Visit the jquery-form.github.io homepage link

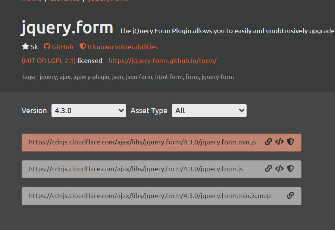163,61
